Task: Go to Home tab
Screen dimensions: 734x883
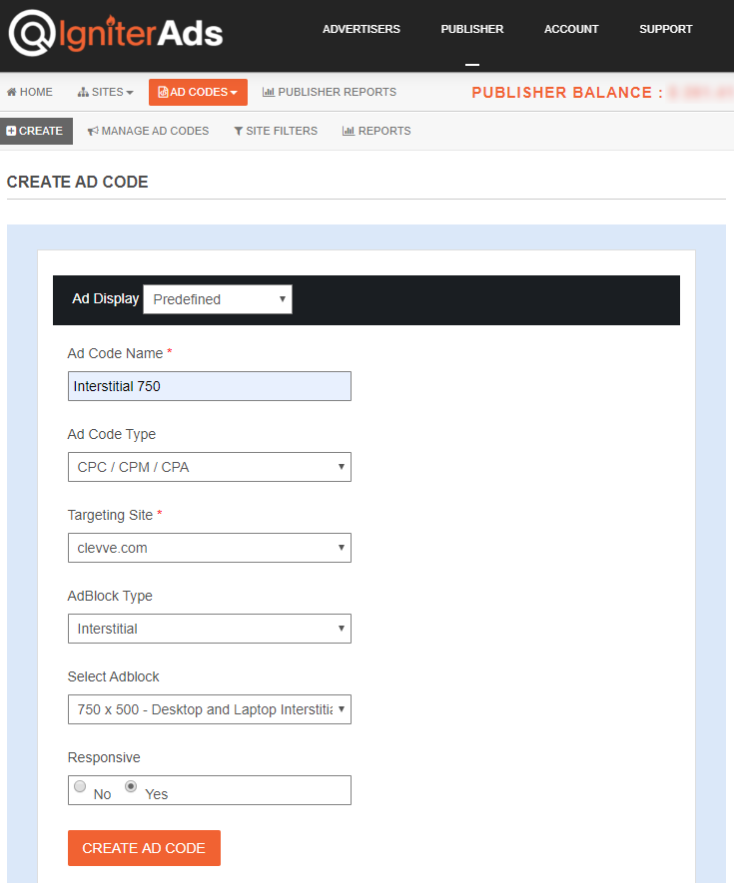Action: (30, 92)
